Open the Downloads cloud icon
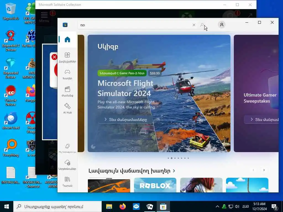Viewport: 283px width, 212px height. [x=67, y=165]
